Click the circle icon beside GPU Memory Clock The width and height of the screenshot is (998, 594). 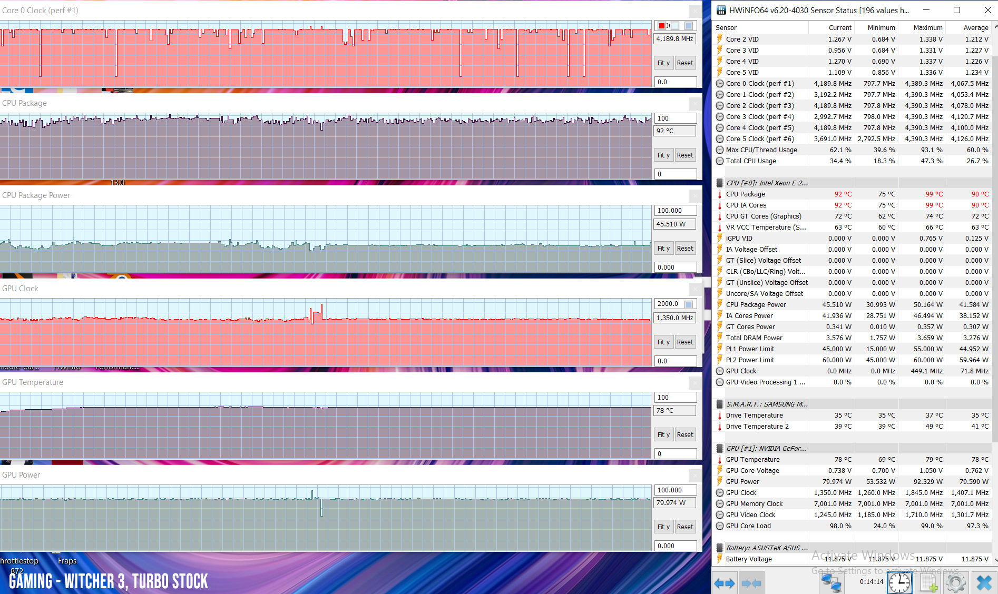720,504
